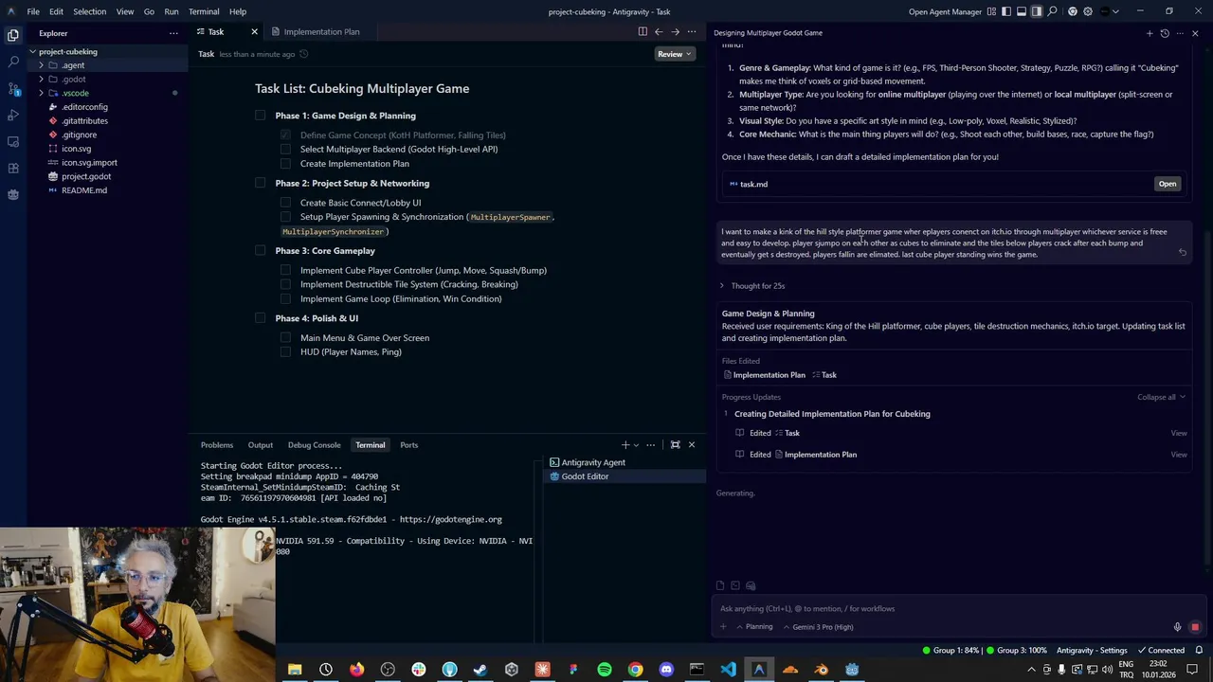Check Implement Game Loop task box
This screenshot has height=682, width=1213.
pos(285,298)
